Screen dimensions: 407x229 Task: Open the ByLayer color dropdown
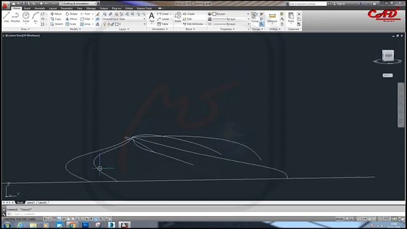click(230, 14)
